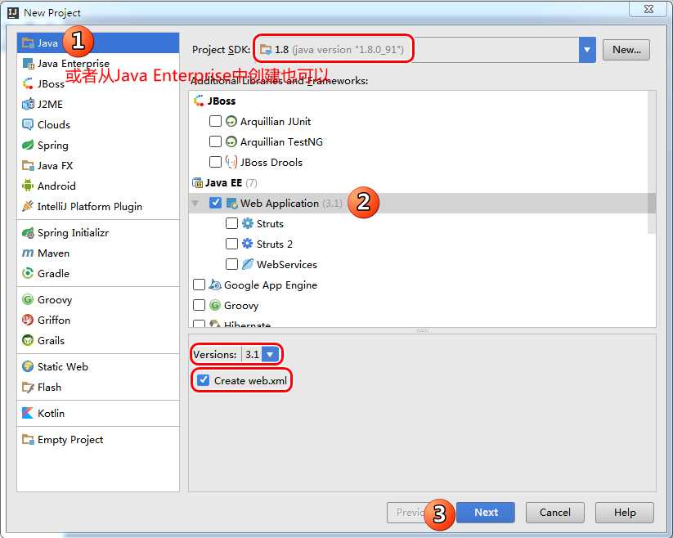Click the Maven 'm' icon

coord(28,253)
